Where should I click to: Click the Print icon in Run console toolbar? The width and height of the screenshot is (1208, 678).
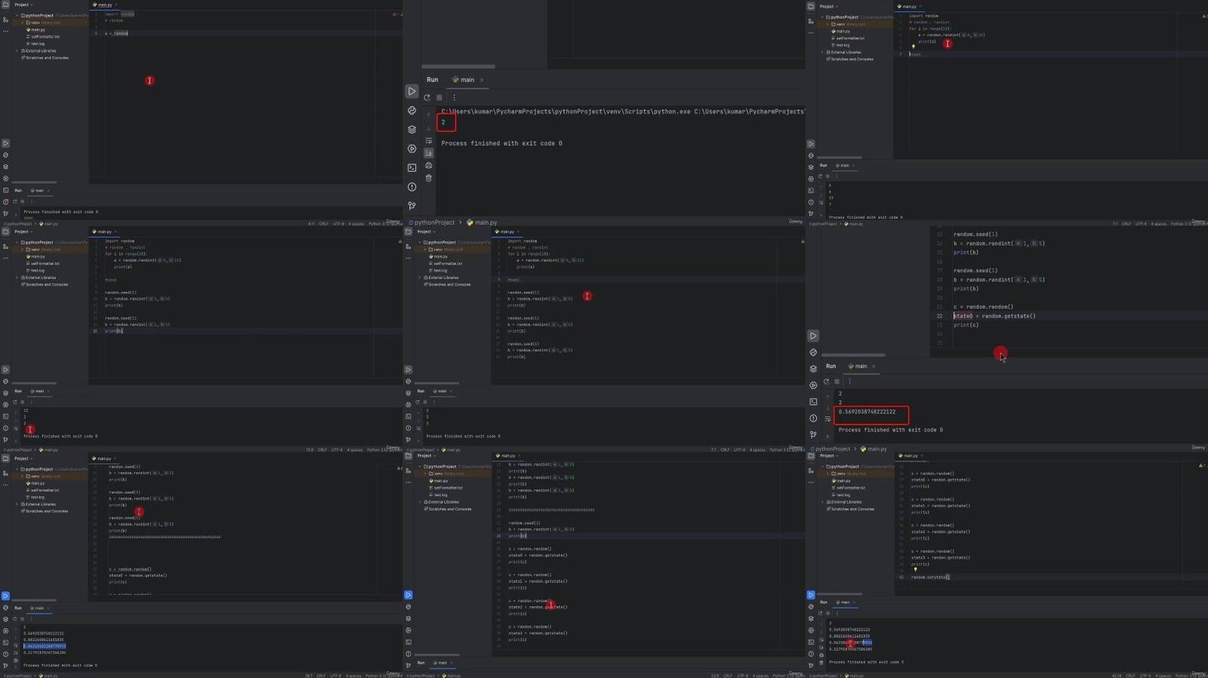[x=429, y=165]
